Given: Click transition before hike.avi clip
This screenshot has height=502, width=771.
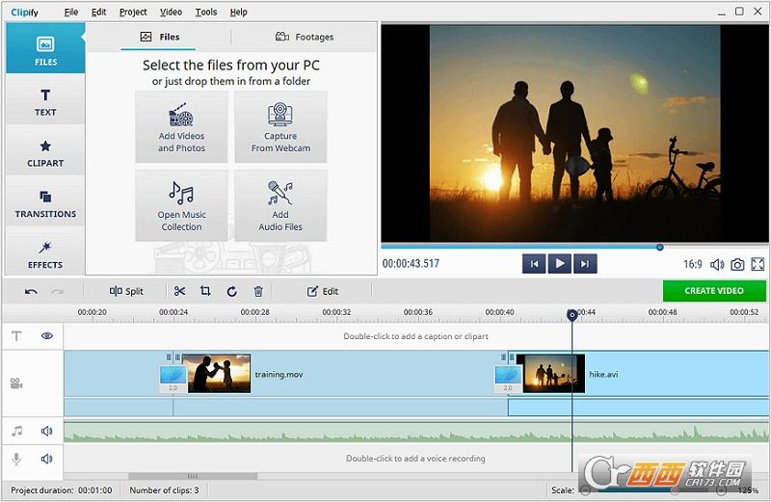Looking at the screenshot, I should [508, 379].
